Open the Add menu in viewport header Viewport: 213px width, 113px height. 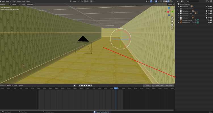24,1
